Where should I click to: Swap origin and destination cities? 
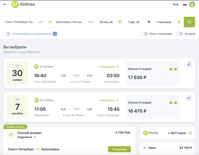pyautogui.click(x=50, y=22)
